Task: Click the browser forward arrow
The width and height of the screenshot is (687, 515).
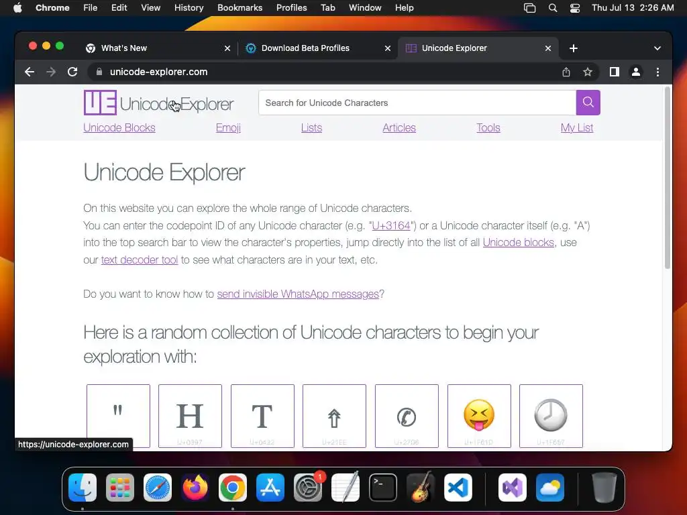Action: click(51, 72)
